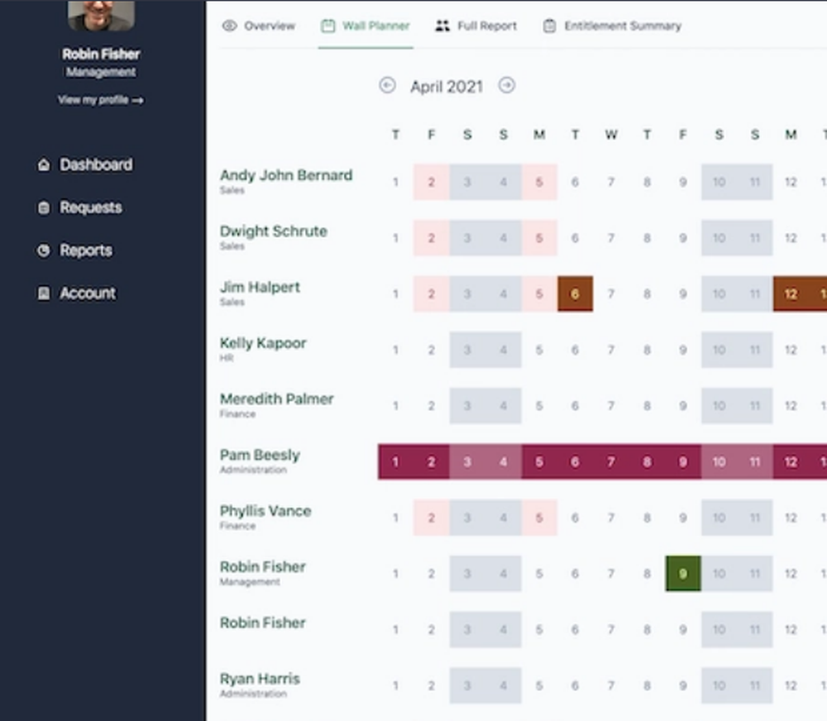
Task: Toggle Robin Fisher's approved leave on April 9
Action: point(682,573)
